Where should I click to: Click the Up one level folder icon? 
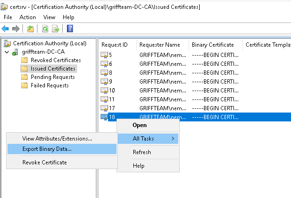click(30, 28)
